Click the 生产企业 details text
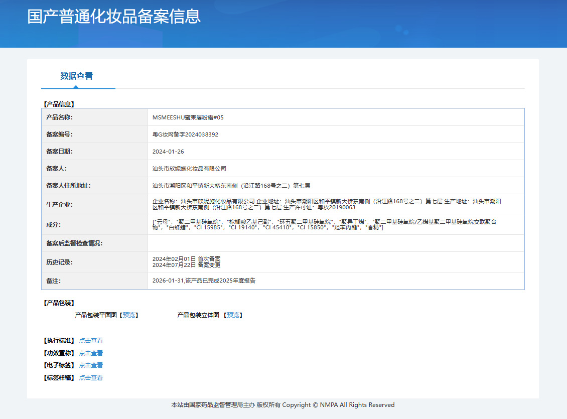Screen dimensions: 567x419 point(327,204)
